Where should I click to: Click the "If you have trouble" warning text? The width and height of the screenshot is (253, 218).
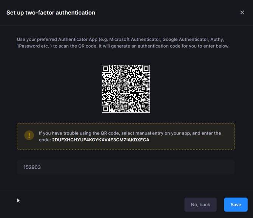pos(60,133)
